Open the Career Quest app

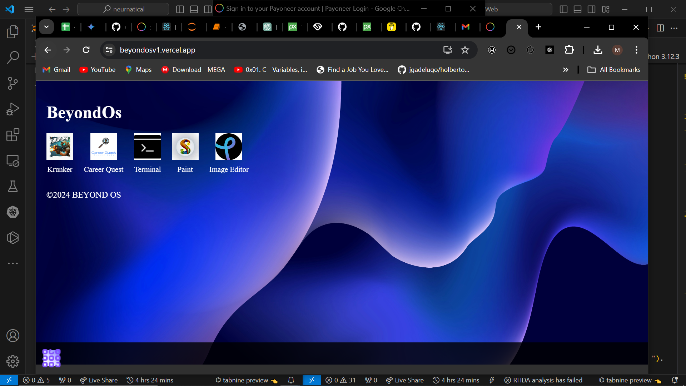coord(103,147)
